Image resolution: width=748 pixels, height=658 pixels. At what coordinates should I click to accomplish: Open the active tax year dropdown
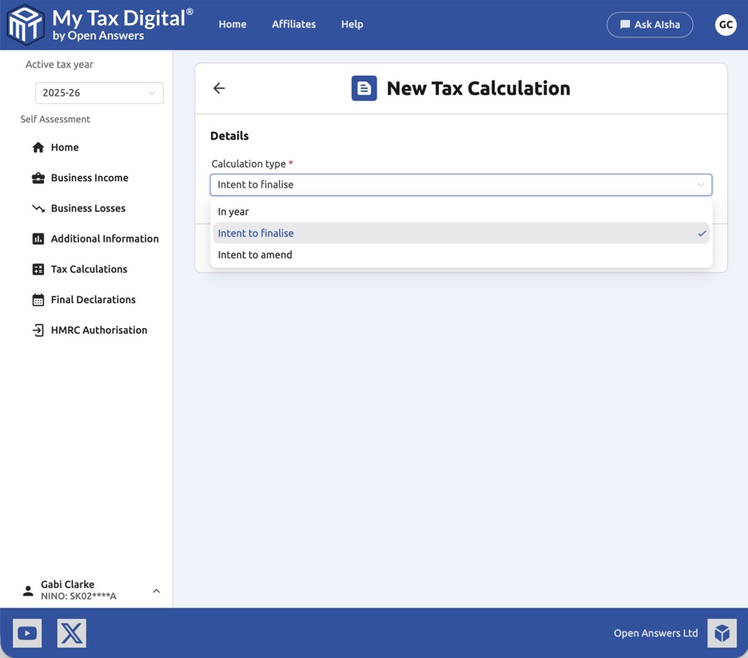(98, 93)
